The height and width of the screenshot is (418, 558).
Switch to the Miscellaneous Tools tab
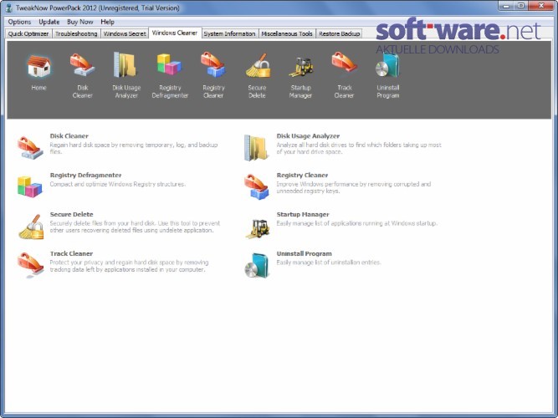click(x=287, y=33)
